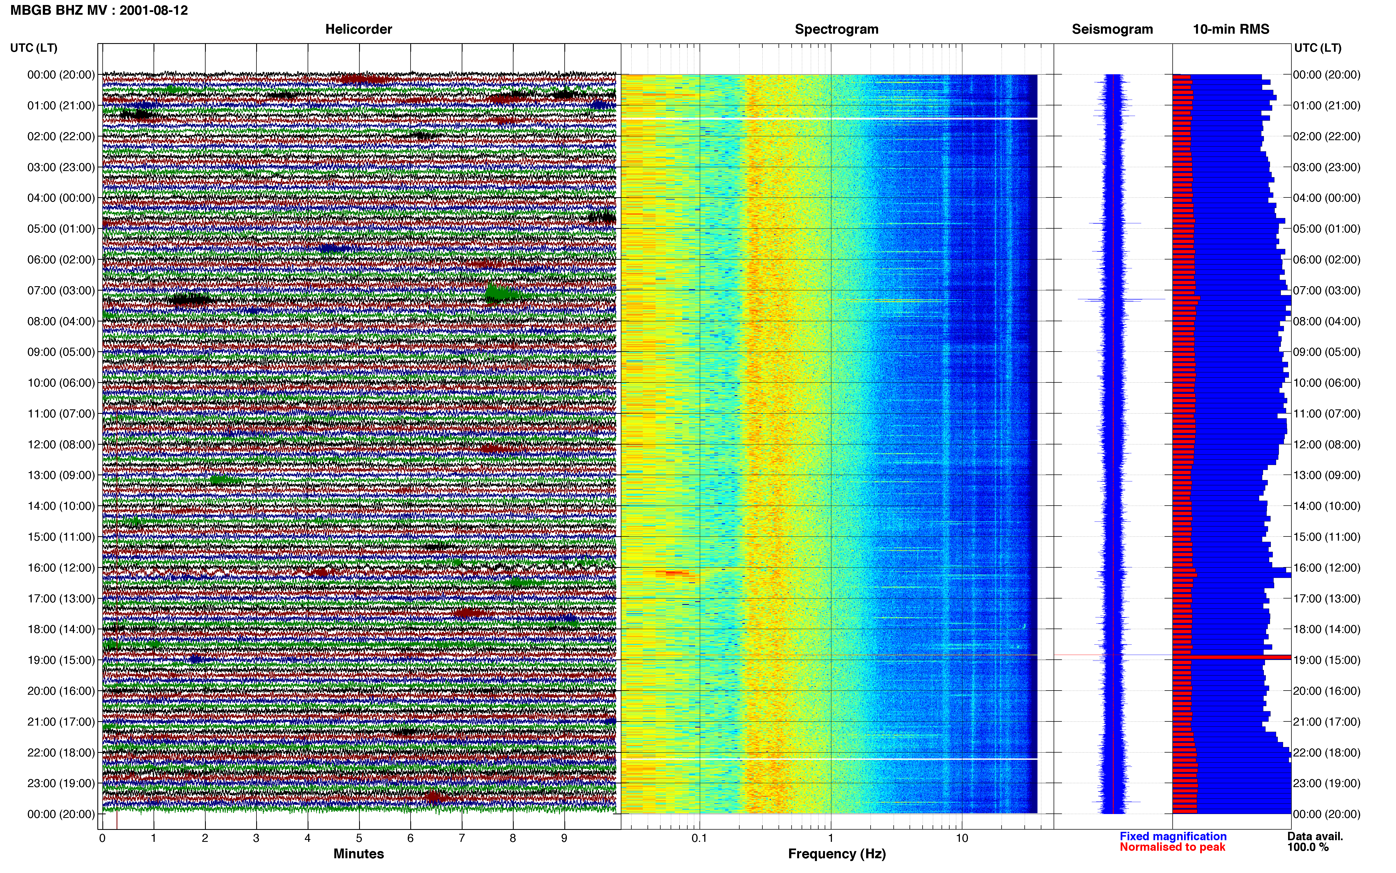Click left time label '23:00 (19:00)'

pyautogui.click(x=61, y=783)
